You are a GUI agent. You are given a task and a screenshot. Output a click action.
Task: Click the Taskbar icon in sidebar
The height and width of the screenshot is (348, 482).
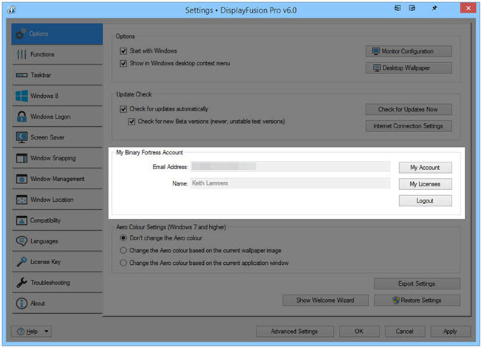[22, 75]
